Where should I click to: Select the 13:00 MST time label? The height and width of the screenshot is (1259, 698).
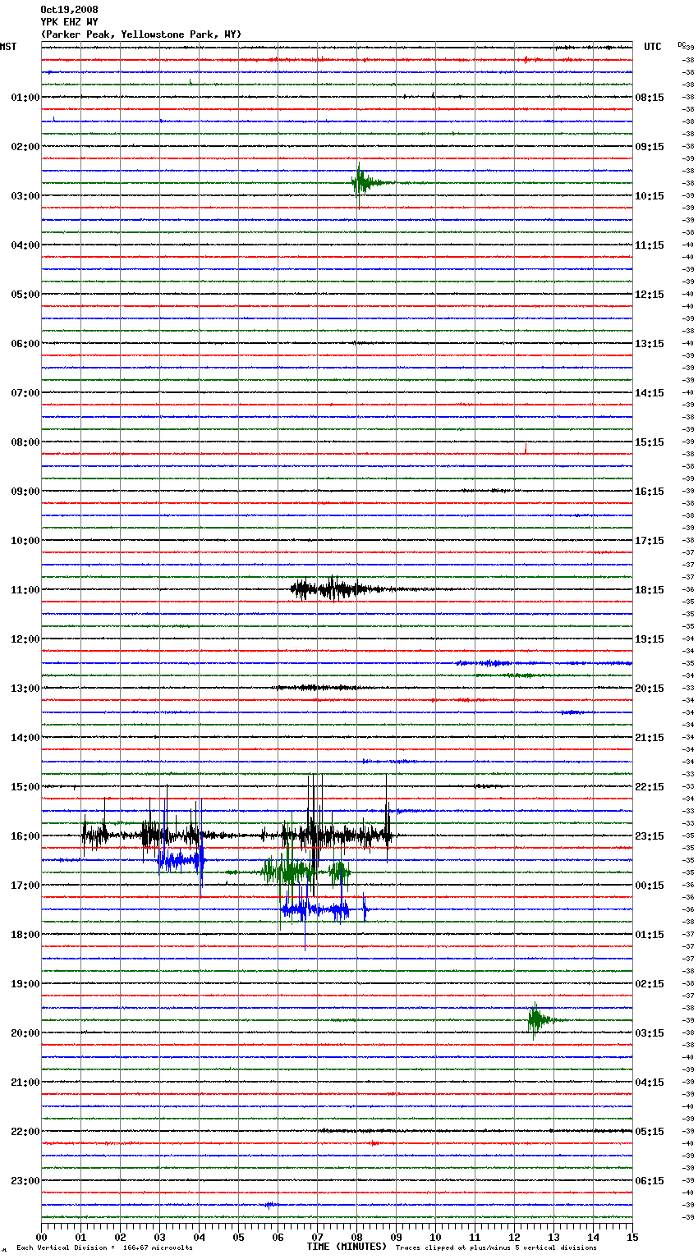click(25, 689)
